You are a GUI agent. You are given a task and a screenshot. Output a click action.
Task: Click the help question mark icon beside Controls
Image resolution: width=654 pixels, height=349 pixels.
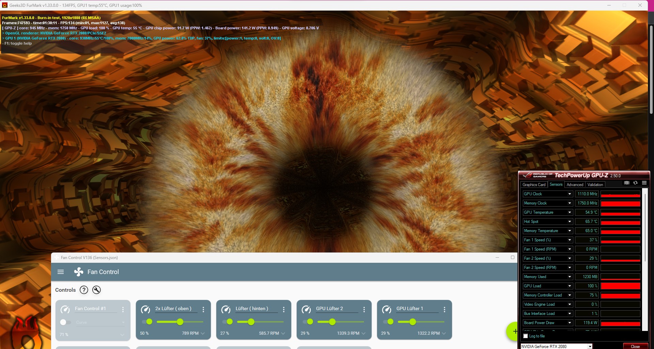(83, 290)
